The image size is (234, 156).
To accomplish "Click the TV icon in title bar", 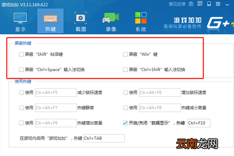I will pyautogui.click(x=191, y=4).
